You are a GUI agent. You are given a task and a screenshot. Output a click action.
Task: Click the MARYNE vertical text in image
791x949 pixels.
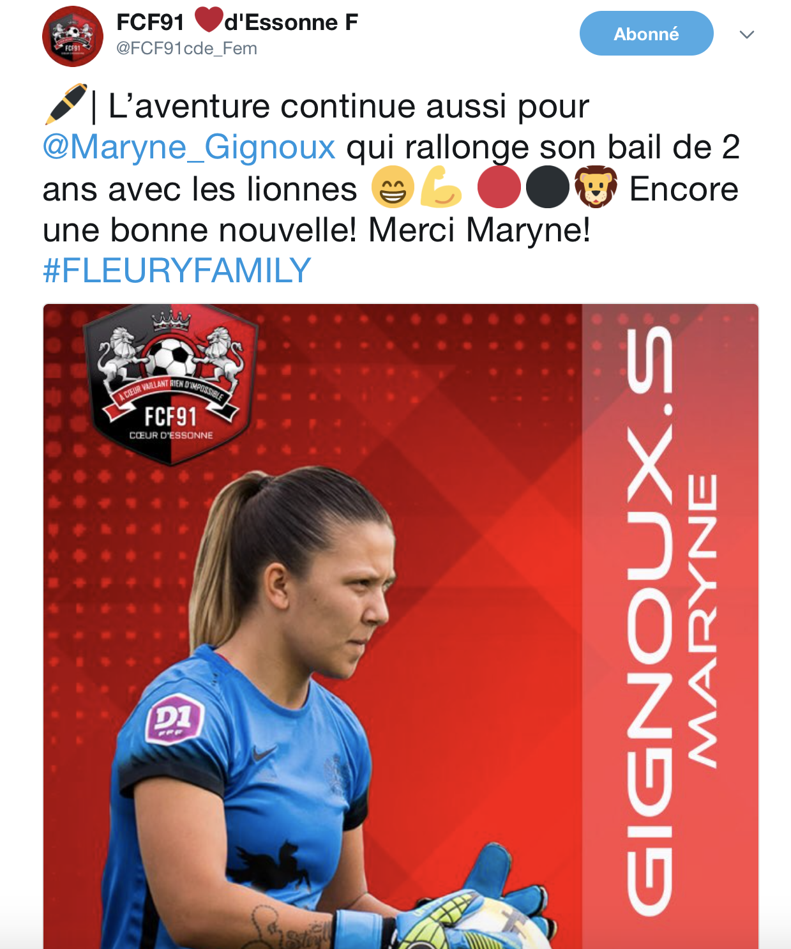click(x=702, y=619)
